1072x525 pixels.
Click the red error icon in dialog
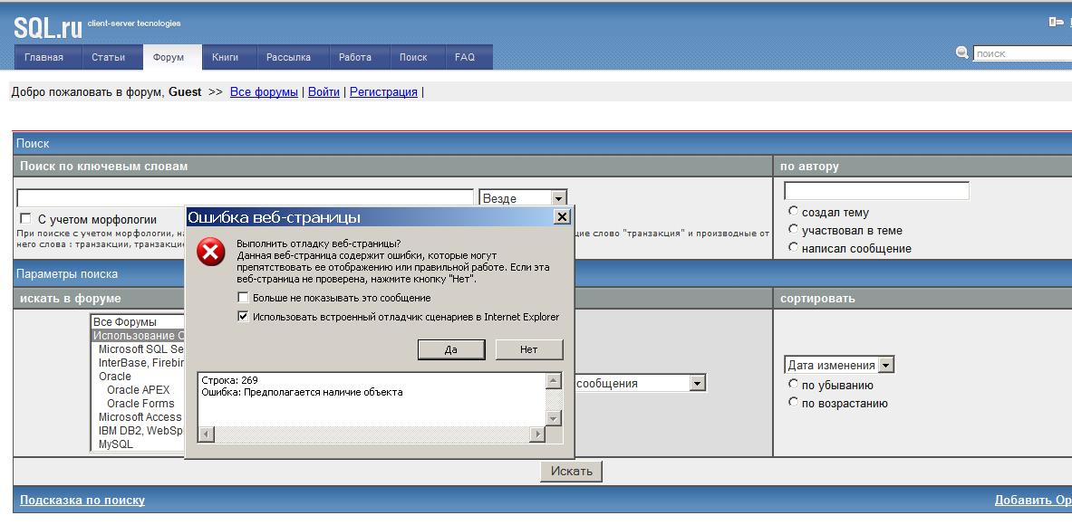211,253
